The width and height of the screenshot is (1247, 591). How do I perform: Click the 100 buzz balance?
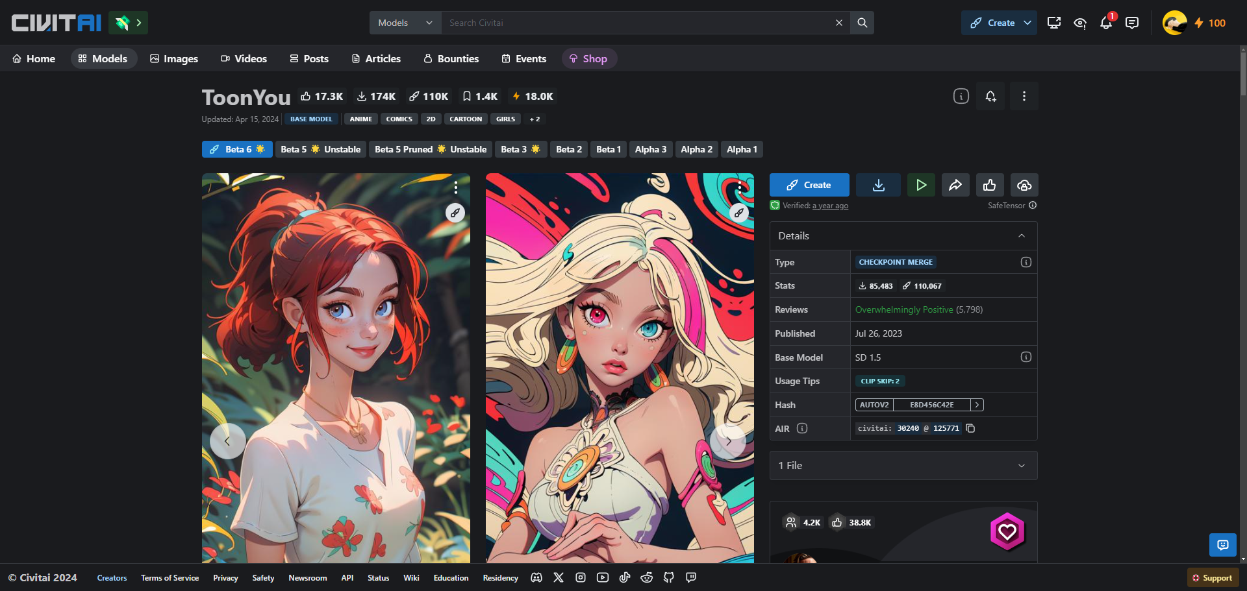tap(1210, 23)
